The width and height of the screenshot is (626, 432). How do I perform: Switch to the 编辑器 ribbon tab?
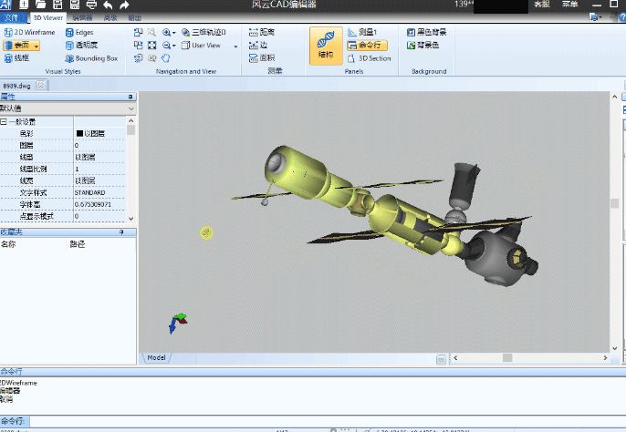click(82, 16)
